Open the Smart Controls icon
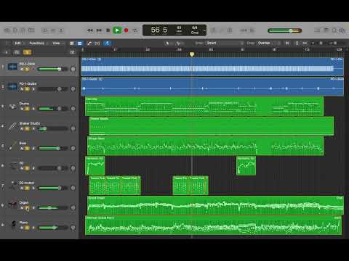The image size is (349, 261). pos(44,30)
